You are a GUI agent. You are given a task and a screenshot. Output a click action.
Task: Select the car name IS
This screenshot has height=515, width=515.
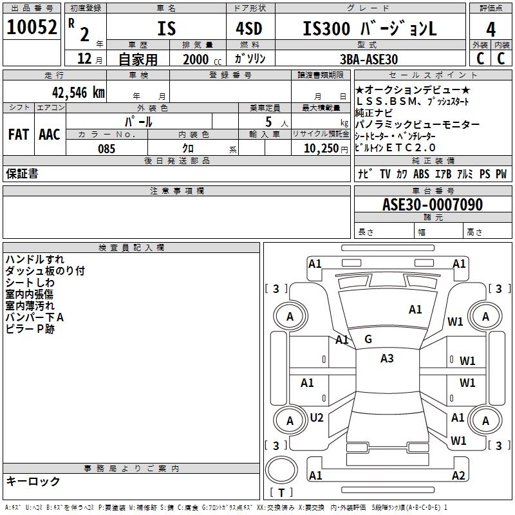pos(167,28)
